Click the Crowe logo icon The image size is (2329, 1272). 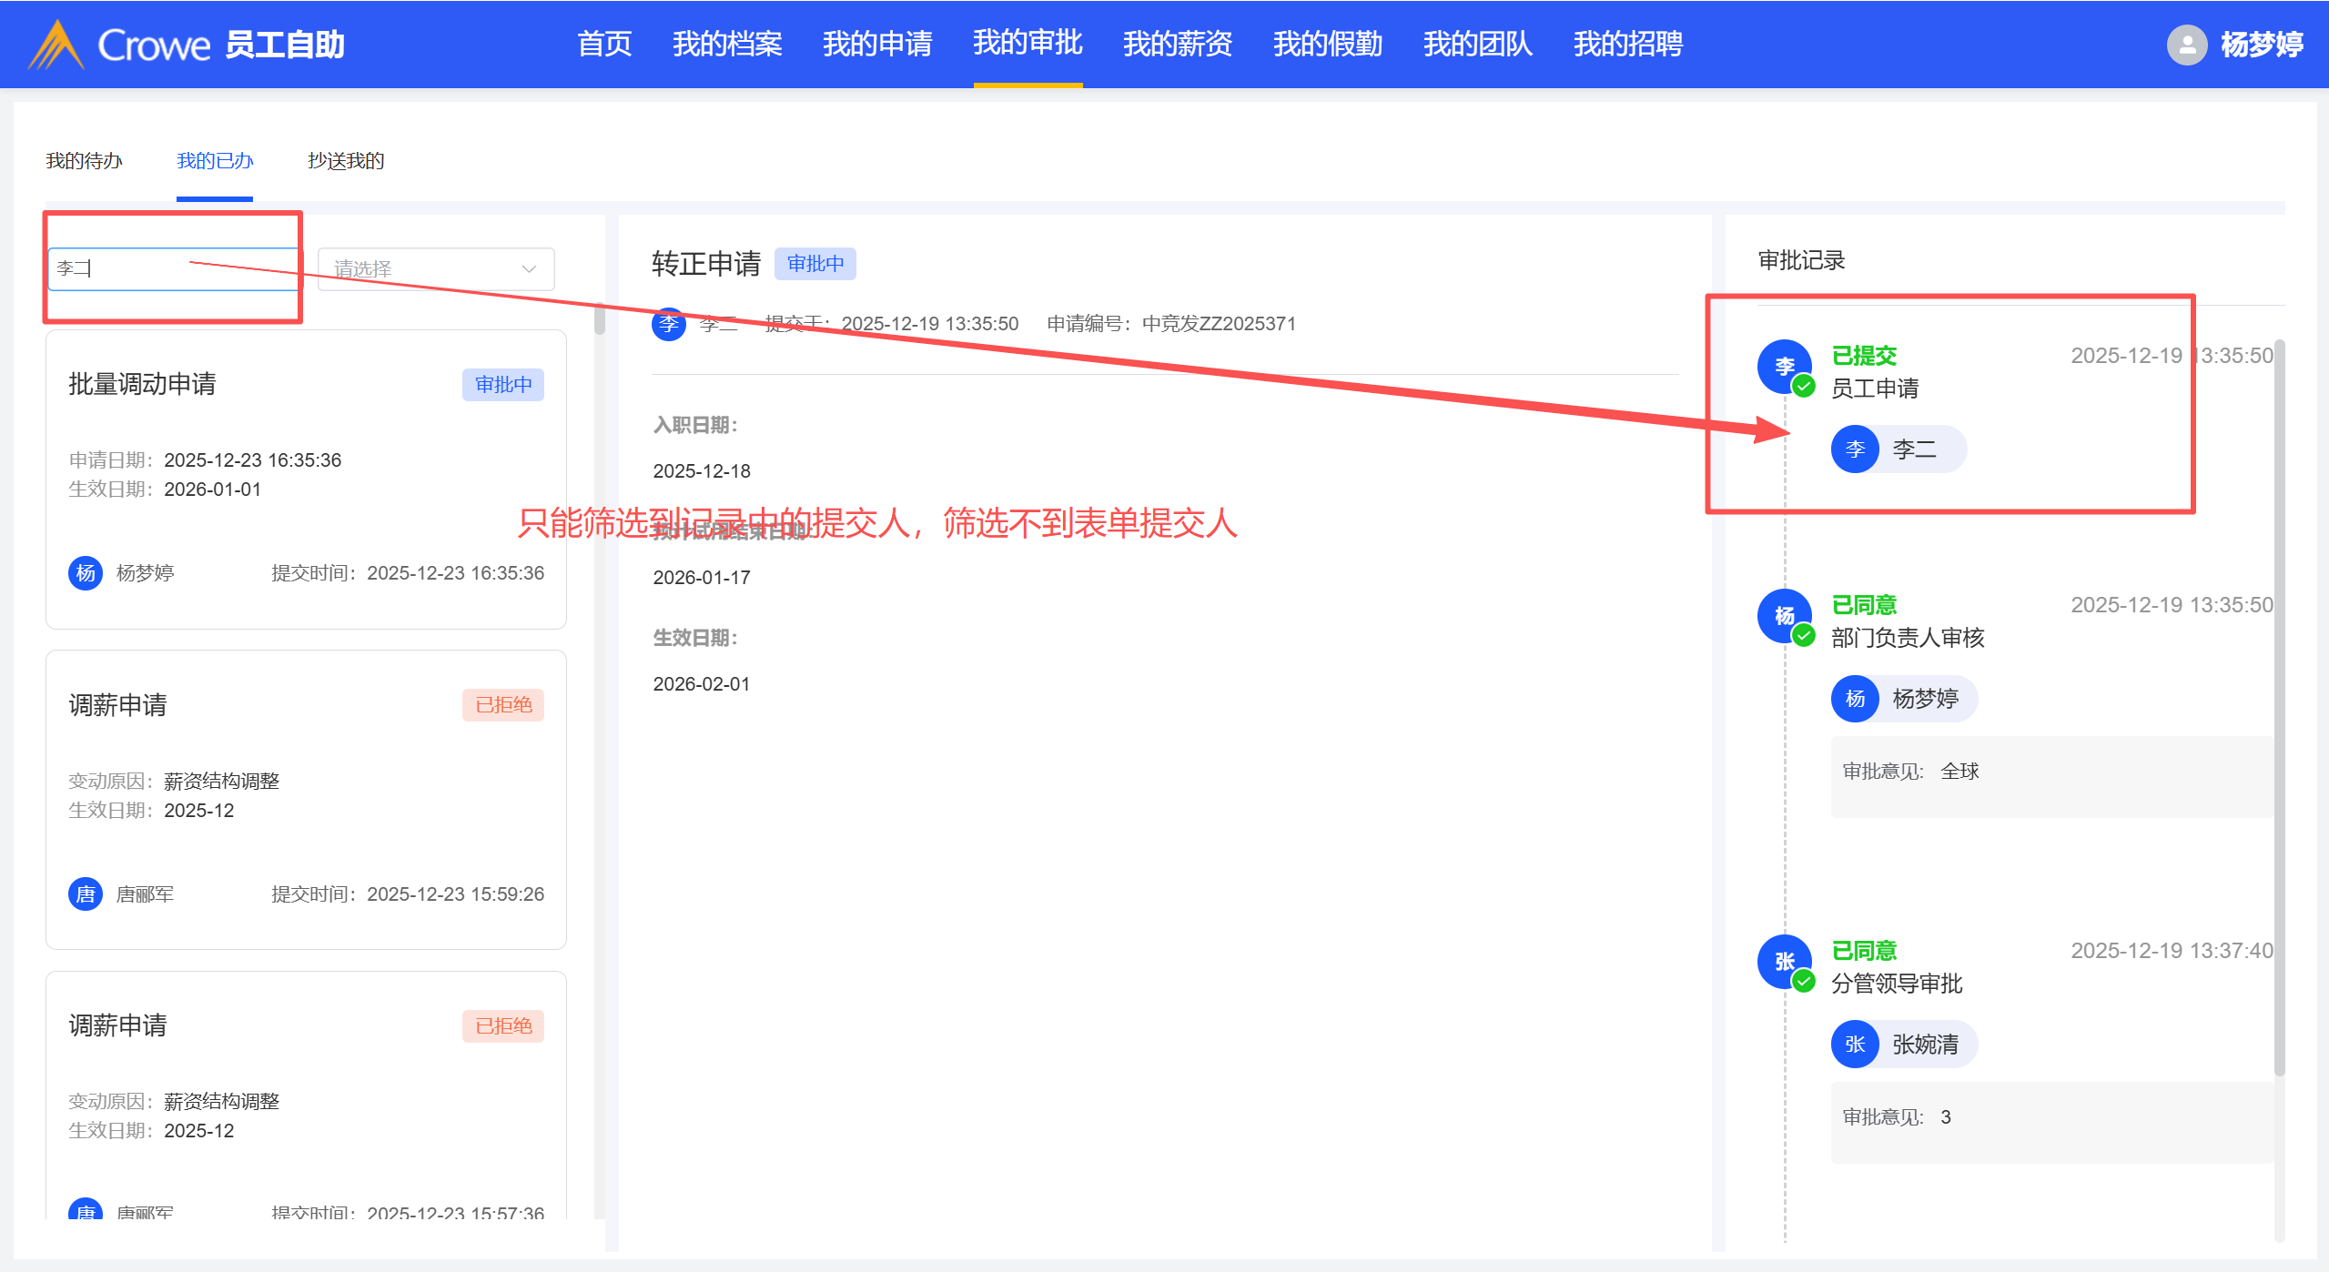(56, 45)
